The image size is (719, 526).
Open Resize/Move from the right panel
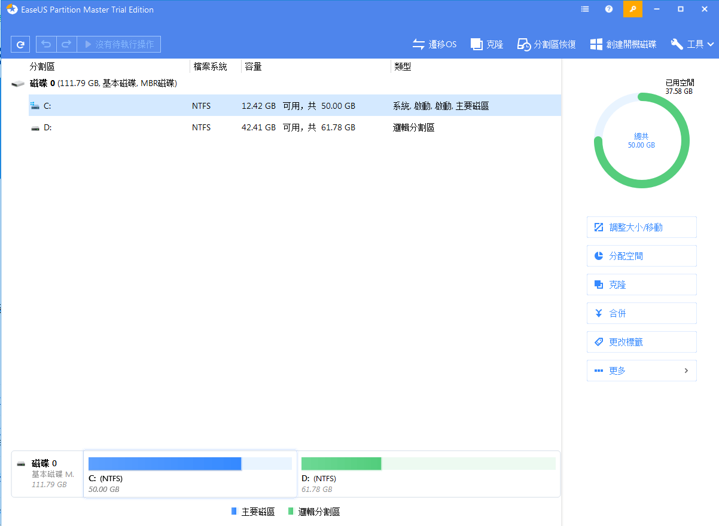pyautogui.click(x=641, y=227)
